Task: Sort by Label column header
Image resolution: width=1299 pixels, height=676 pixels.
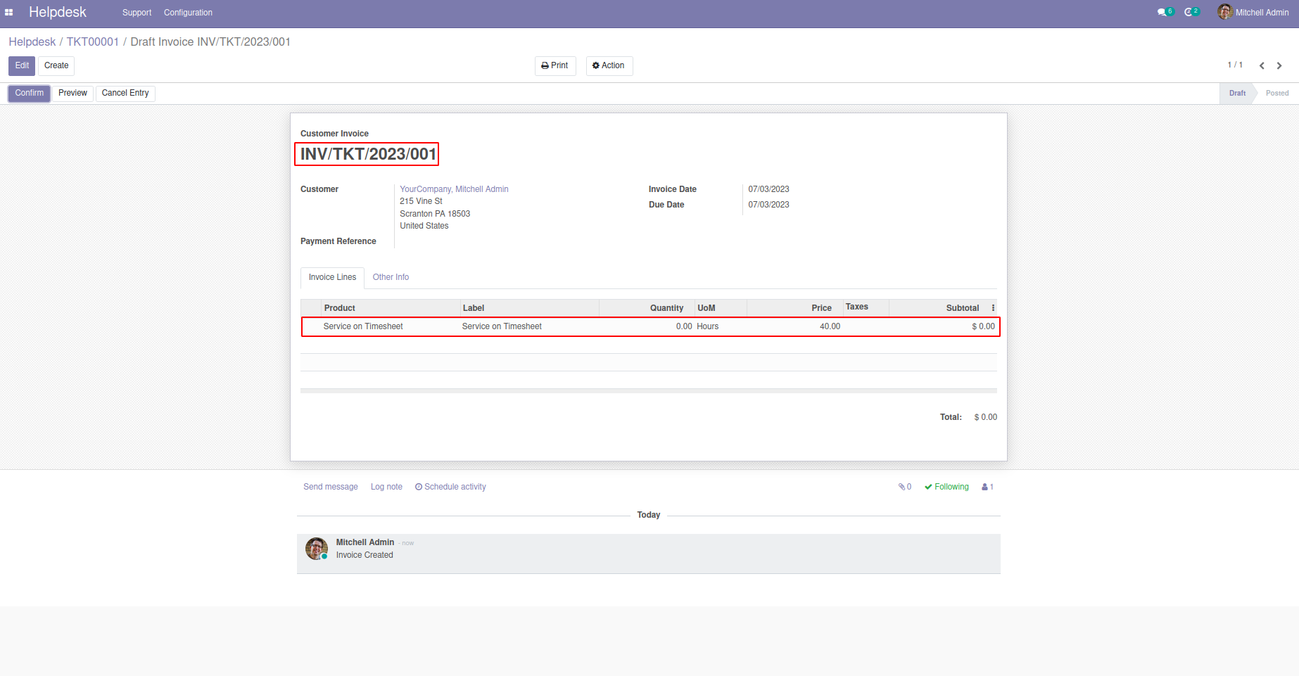Action: pyautogui.click(x=529, y=308)
